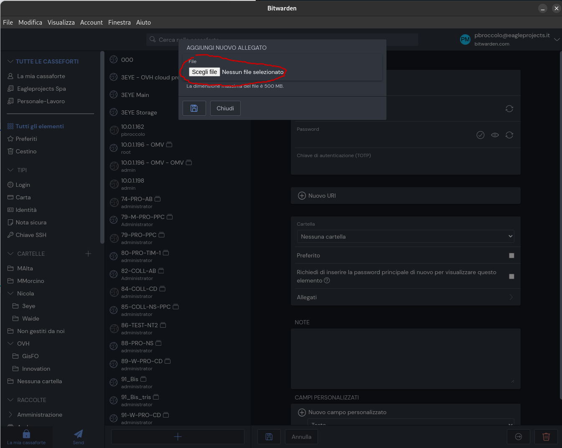Click the add folder plus icon beside CARTELLE
This screenshot has height=448, width=562.
tap(88, 254)
